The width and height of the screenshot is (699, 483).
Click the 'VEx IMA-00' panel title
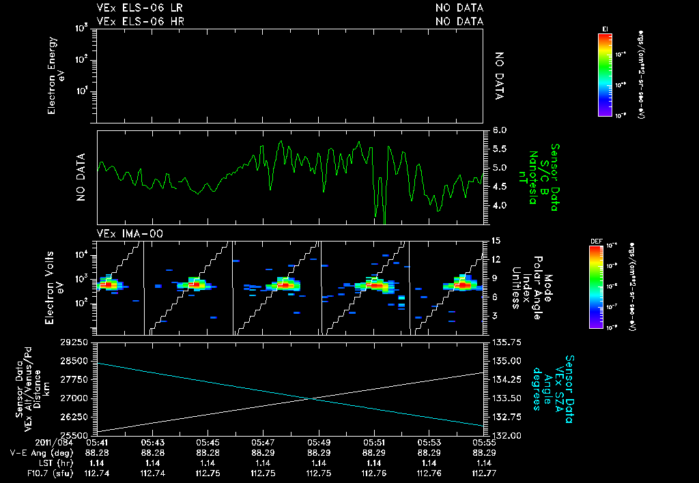130,233
